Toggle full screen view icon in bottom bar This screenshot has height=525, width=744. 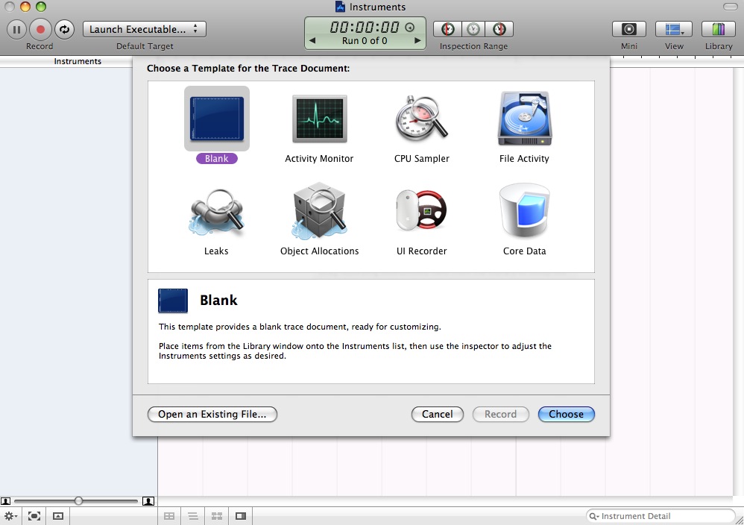[34, 516]
